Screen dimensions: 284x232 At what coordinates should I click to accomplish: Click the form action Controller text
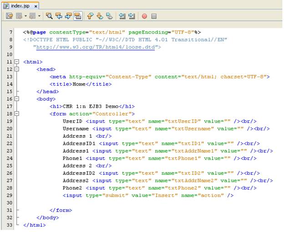coord(92,114)
